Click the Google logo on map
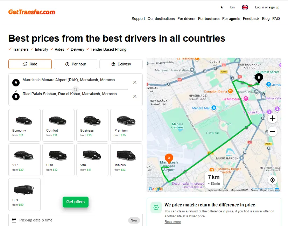The height and width of the screenshot is (226, 288). pos(155,189)
